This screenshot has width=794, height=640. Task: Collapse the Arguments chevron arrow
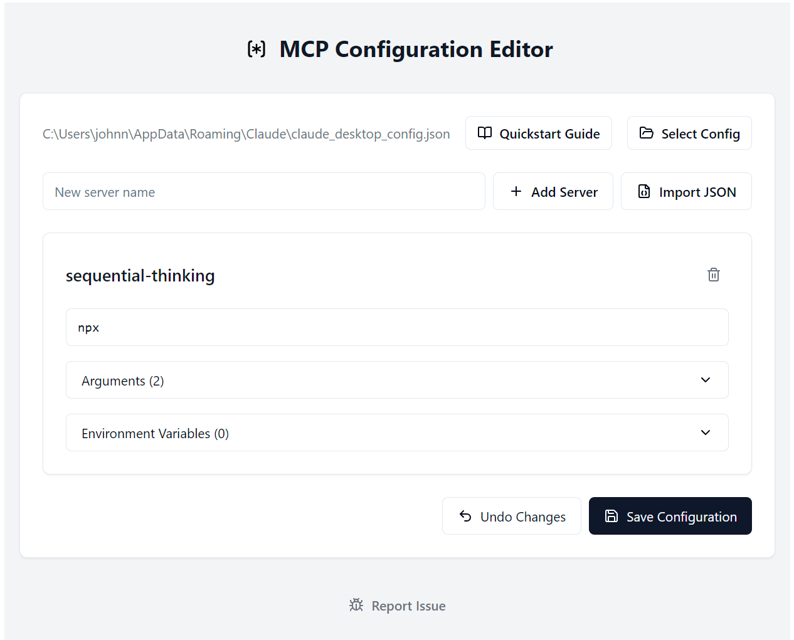[705, 380]
